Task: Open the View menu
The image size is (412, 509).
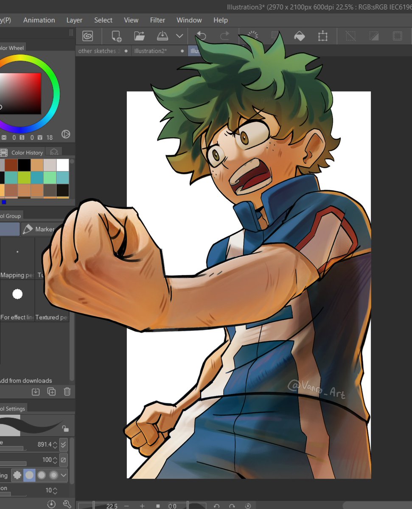Action: click(131, 20)
